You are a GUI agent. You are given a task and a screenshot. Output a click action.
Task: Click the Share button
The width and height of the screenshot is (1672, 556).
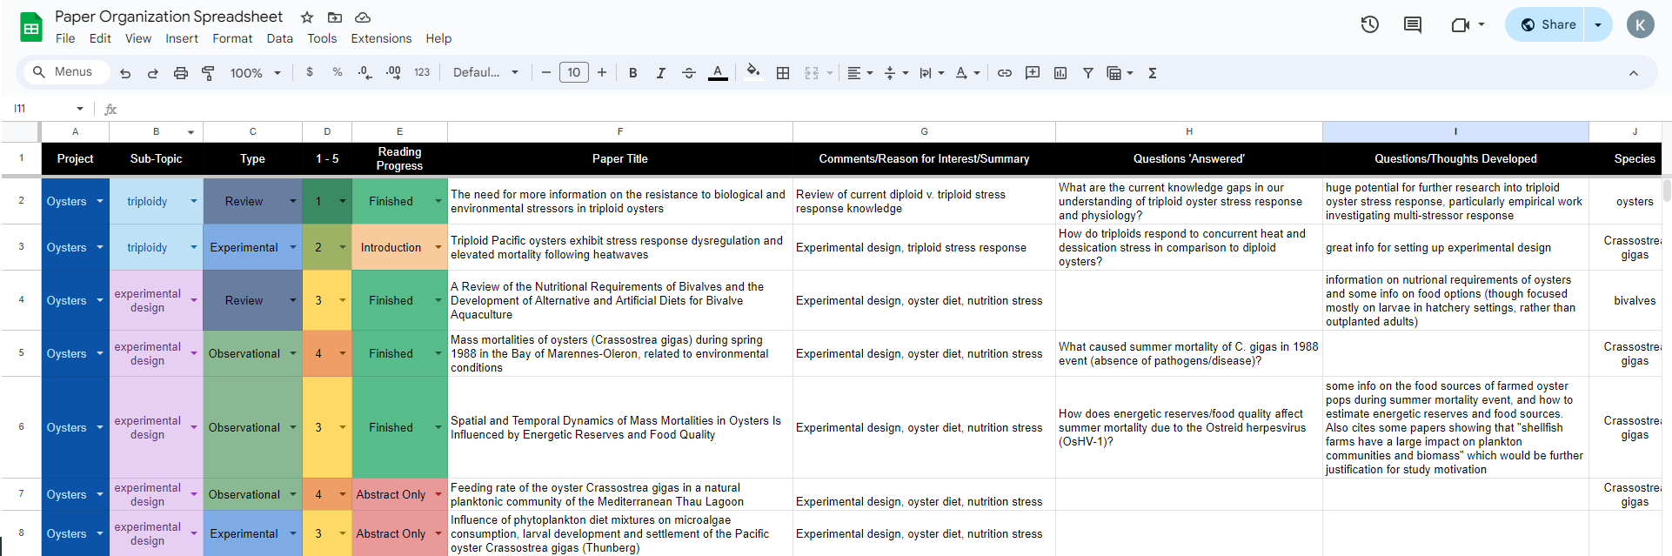(x=1548, y=24)
